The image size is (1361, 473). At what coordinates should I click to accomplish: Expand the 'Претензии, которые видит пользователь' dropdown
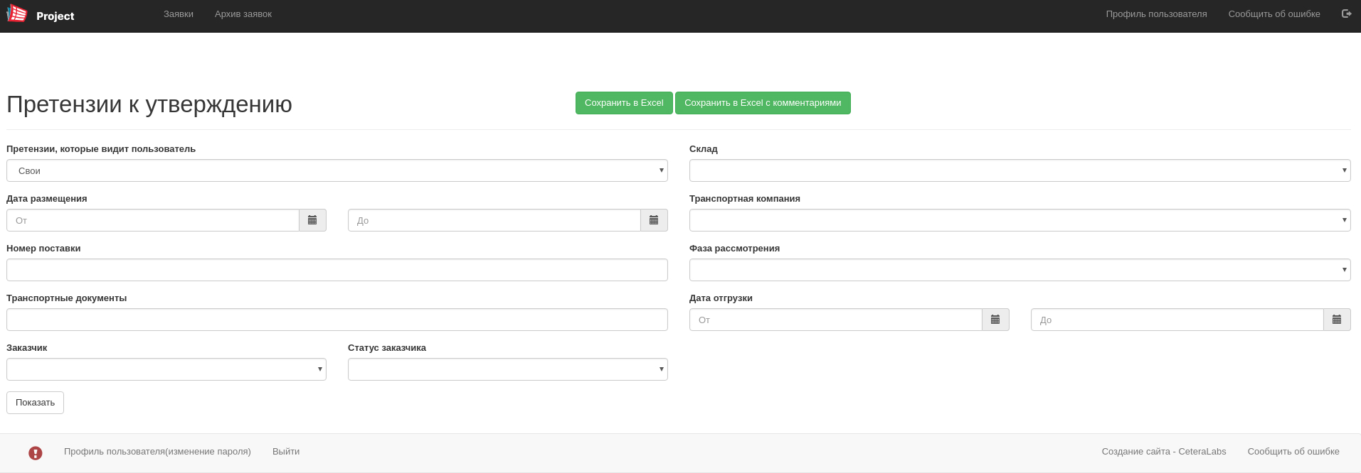point(337,170)
